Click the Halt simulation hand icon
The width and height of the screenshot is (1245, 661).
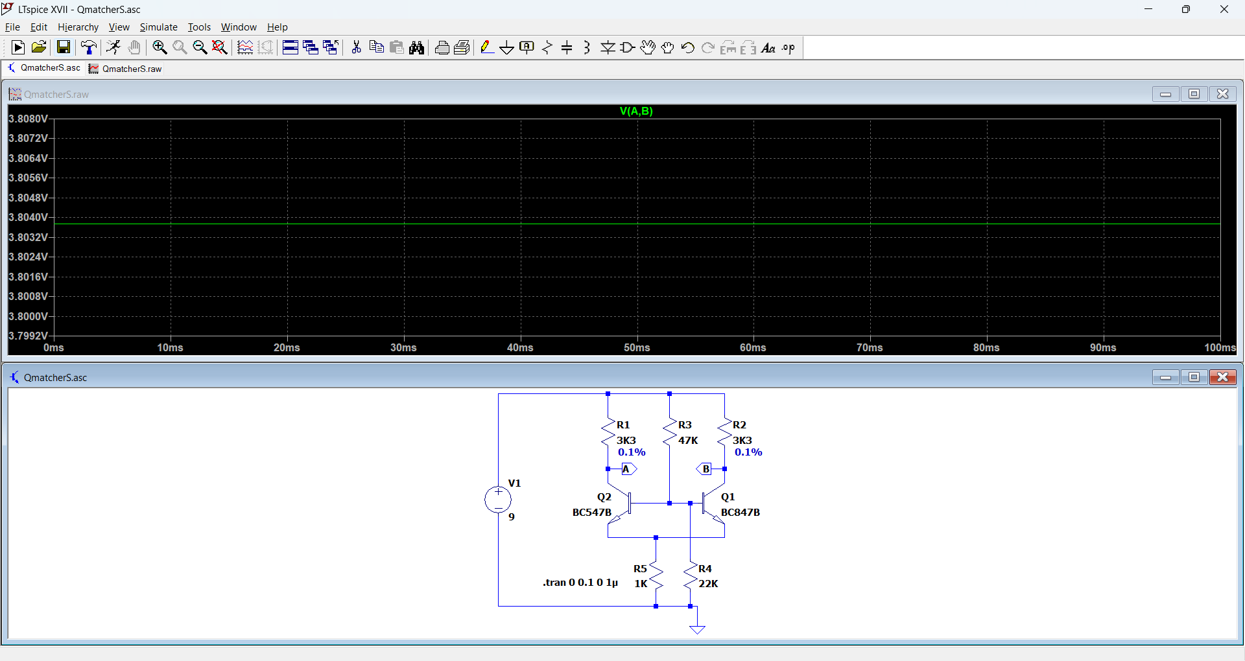134,47
